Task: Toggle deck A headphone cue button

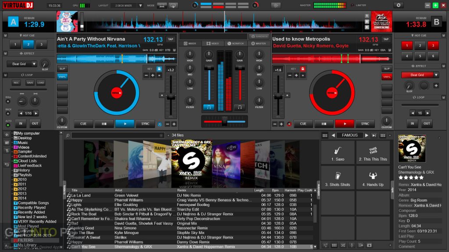Action: 209,107
